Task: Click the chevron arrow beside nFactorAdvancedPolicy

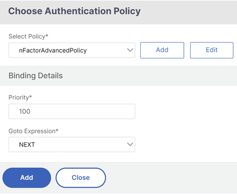Action: (x=130, y=50)
